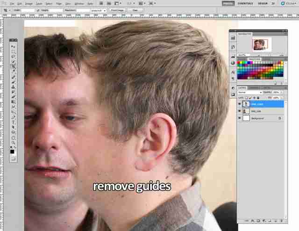Open the resolution units dropdown
Viewport: 299px width, 231px height.
[99, 10]
